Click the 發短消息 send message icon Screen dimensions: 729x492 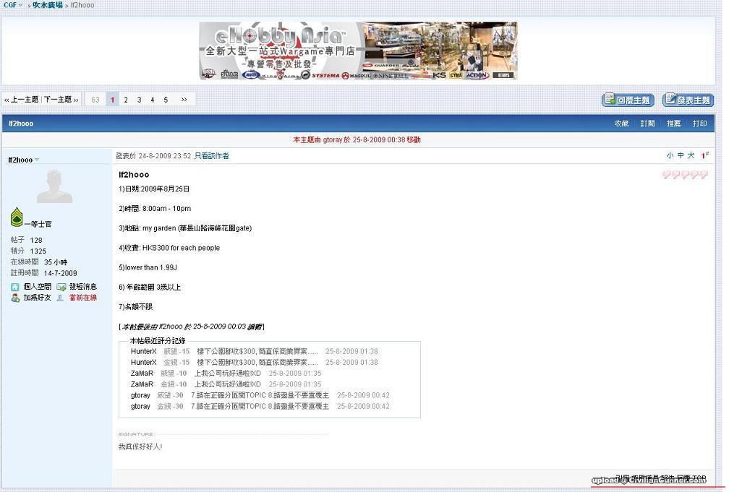[61, 287]
